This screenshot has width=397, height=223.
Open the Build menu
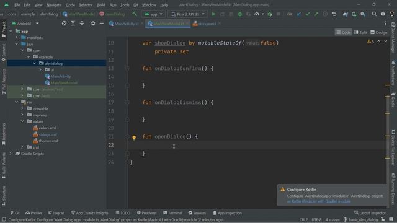pyautogui.click(x=101, y=5)
